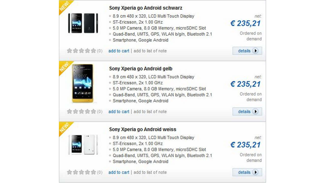Open the white Xperia go product thumbnail

pyautogui.click(x=83, y=145)
